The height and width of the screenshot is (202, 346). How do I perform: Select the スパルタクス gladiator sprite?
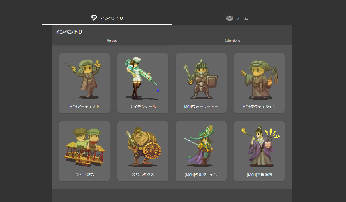pyautogui.click(x=143, y=147)
